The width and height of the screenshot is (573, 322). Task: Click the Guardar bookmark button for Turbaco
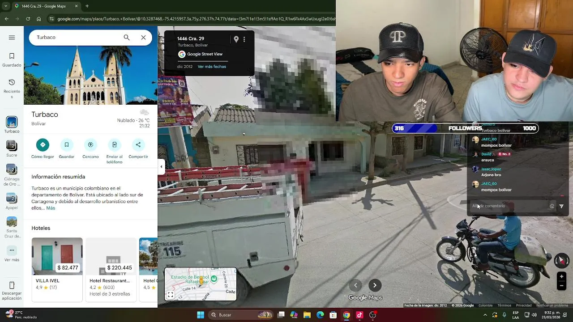pyautogui.click(x=66, y=144)
